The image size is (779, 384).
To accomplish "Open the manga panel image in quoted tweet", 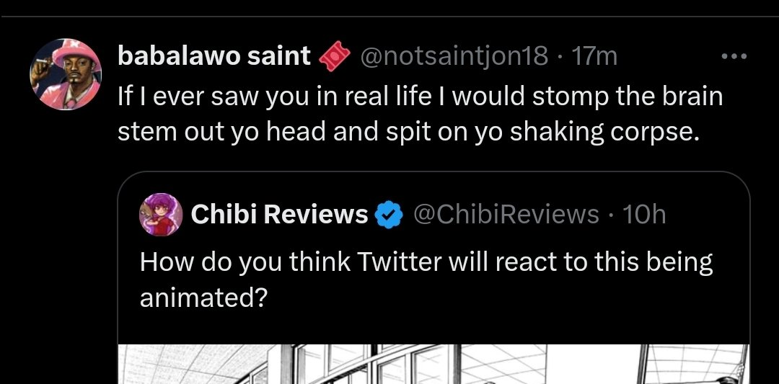I will click(x=433, y=364).
